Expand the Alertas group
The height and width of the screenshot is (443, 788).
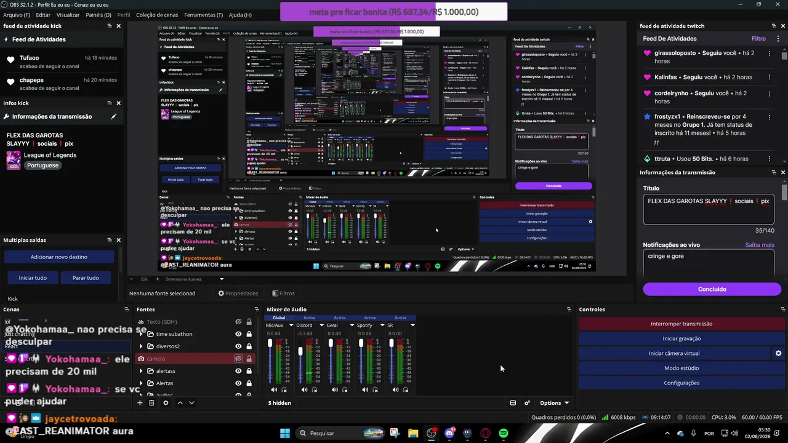pos(141,383)
